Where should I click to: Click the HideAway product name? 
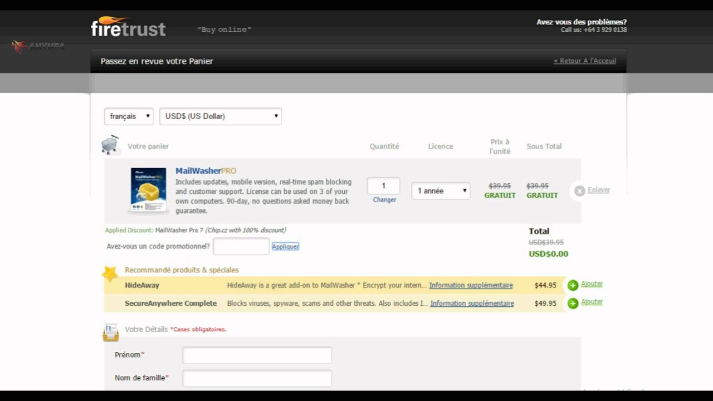click(x=142, y=285)
